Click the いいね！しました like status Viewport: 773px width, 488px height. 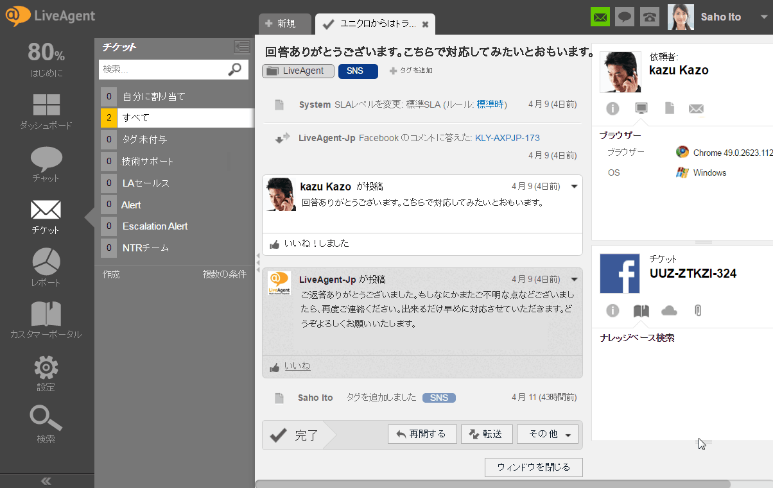(309, 244)
